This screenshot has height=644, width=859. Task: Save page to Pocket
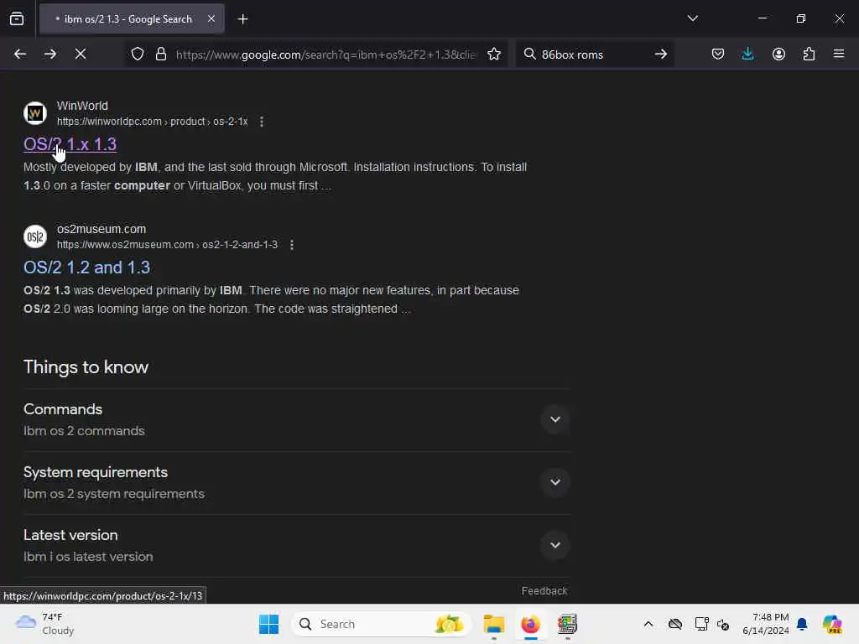tap(718, 54)
